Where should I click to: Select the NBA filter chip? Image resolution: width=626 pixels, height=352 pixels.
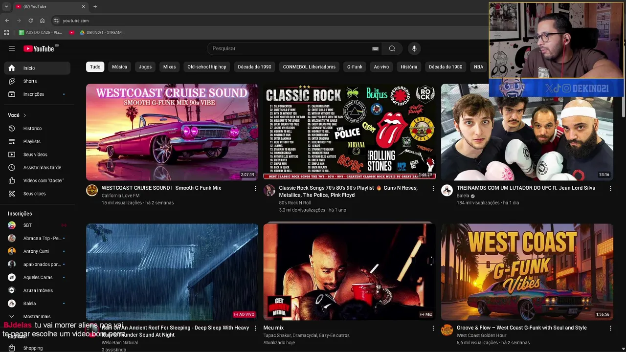click(x=478, y=67)
